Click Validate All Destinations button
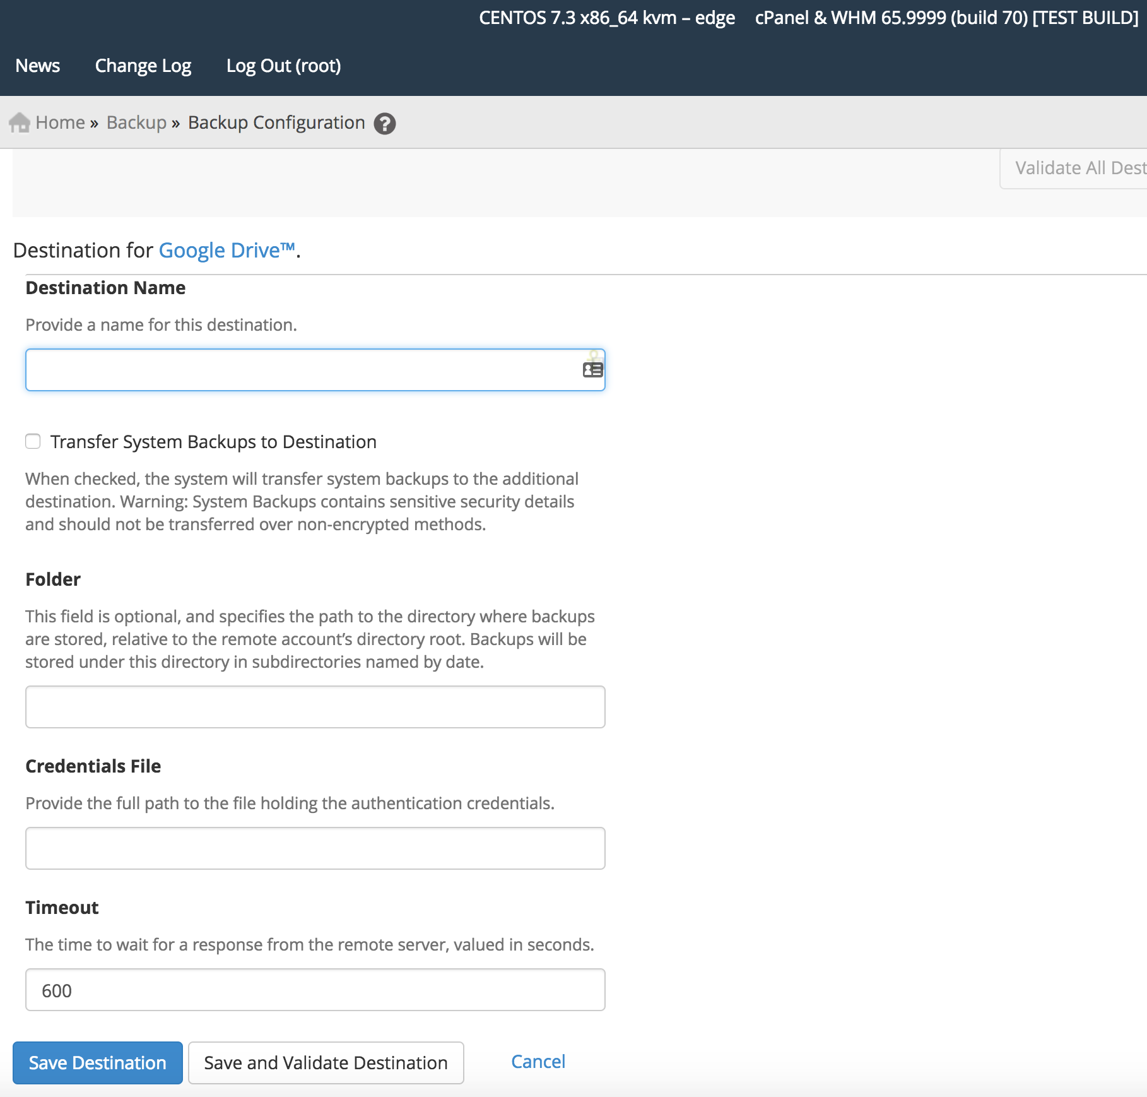The height and width of the screenshot is (1097, 1147). tap(1074, 168)
